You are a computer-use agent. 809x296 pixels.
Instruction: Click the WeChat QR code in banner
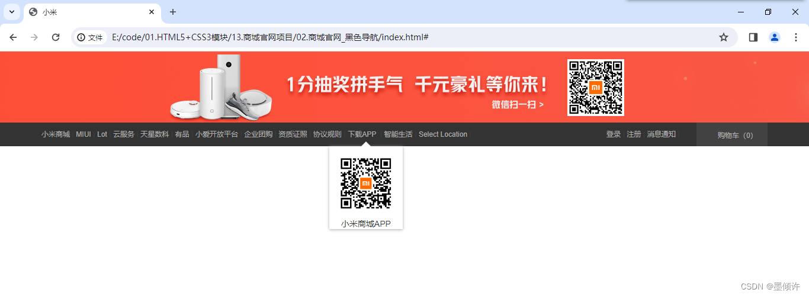coord(596,88)
